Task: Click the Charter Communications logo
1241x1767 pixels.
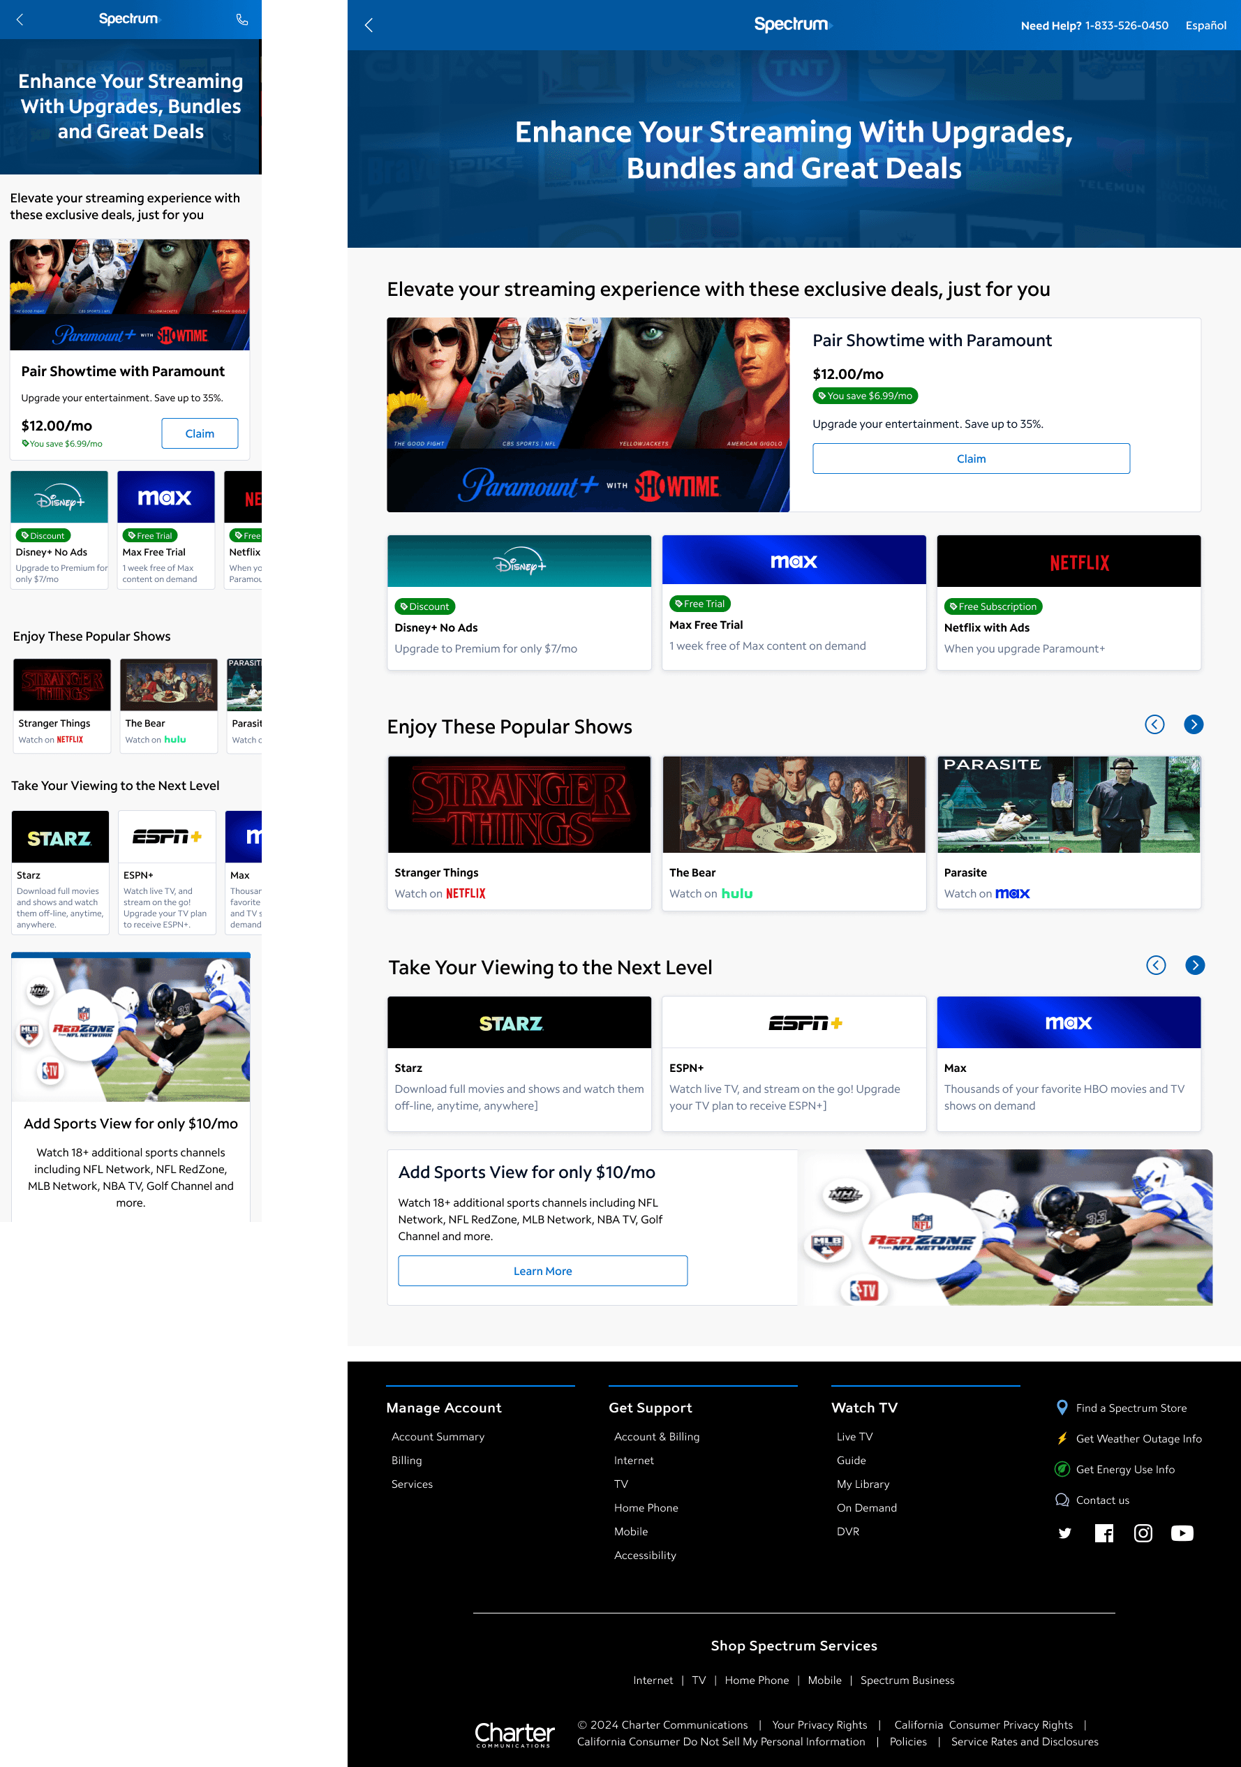Action: tap(514, 1734)
